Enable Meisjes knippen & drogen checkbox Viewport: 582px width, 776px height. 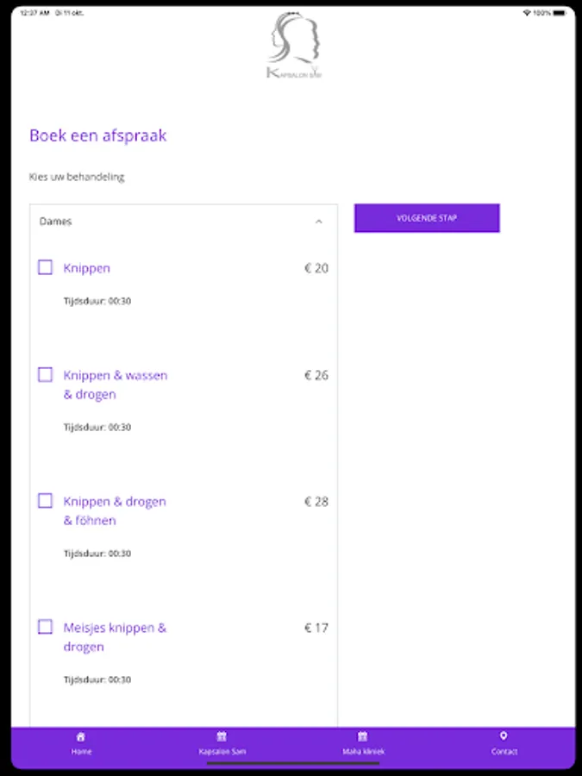click(x=45, y=627)
